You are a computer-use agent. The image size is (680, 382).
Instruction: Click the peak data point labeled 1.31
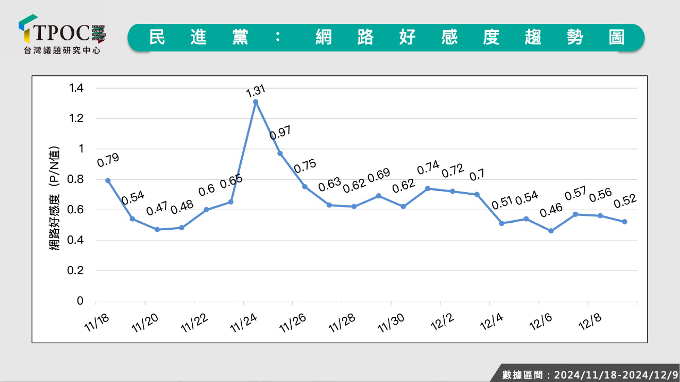(x=256, y=102)
